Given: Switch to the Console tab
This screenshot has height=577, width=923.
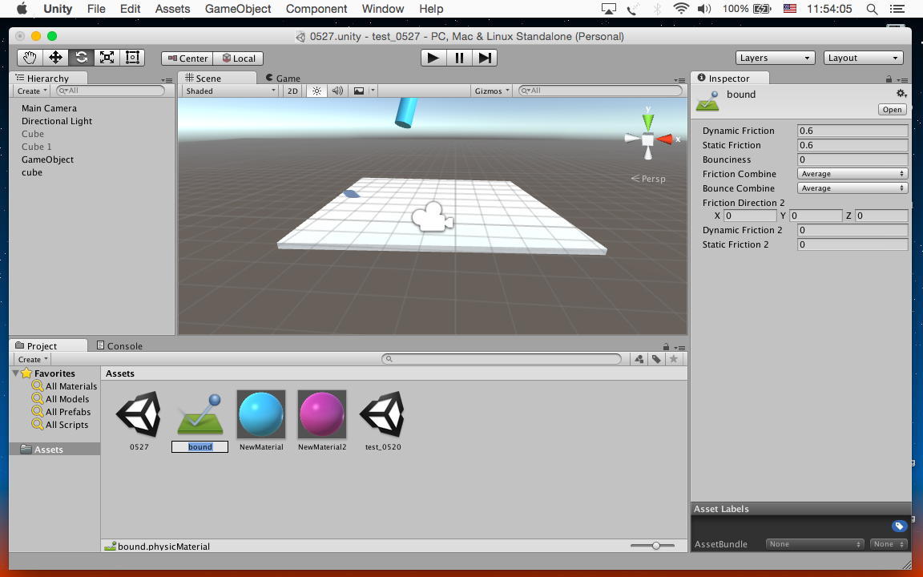Looking at the screenshot, I should 119,345.
